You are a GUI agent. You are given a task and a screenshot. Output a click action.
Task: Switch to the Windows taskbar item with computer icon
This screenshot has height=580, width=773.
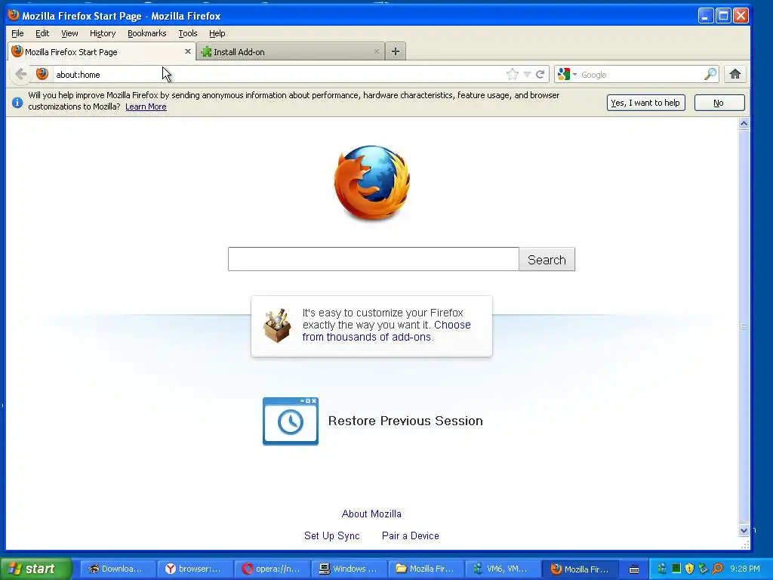(349, 569)
